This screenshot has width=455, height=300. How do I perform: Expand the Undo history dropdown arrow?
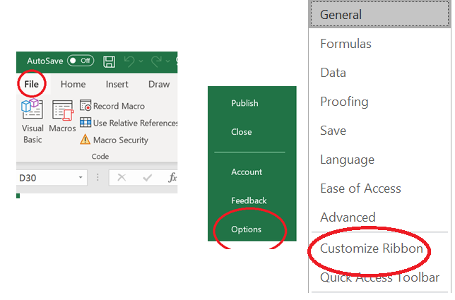141,61
